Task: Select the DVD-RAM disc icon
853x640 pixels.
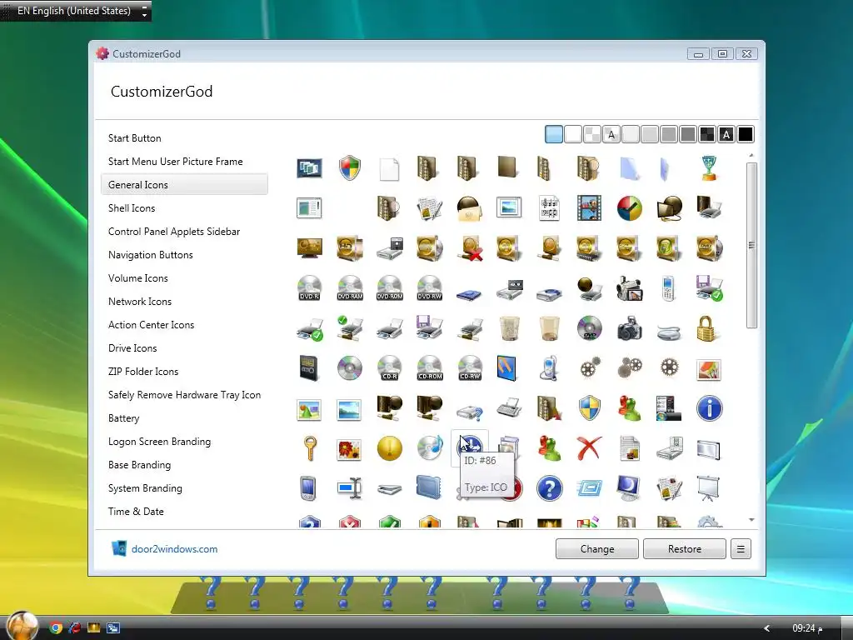Action: 350,287
